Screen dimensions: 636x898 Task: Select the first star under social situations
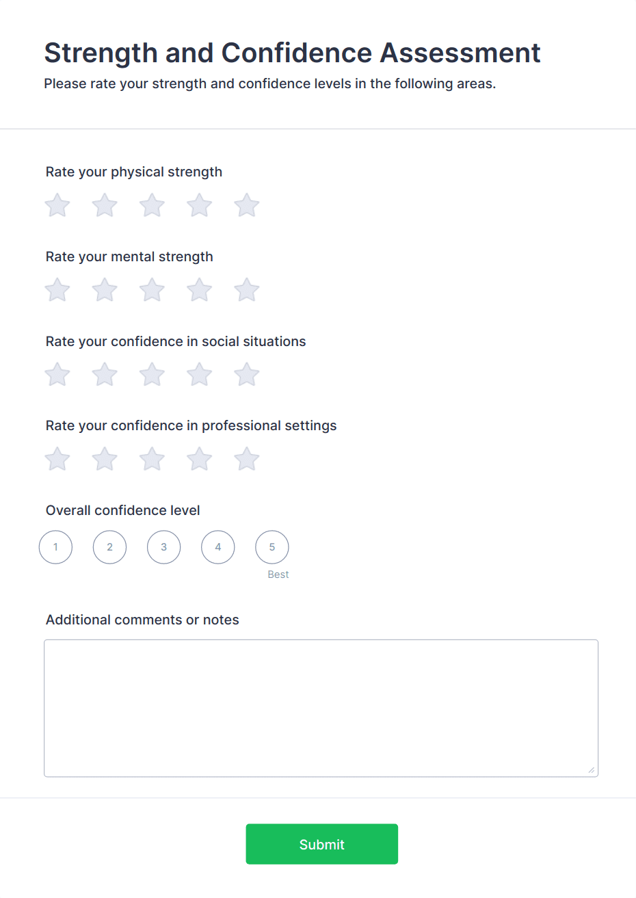[57, 374]
